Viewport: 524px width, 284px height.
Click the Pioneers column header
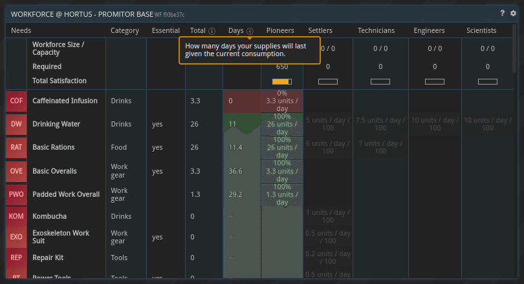[280, 30]
